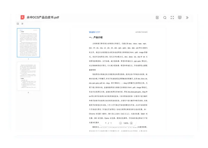This screenshot has height=148, width=208.
Task: Click the 100% zoom level value
Action: tap(126, 123)
